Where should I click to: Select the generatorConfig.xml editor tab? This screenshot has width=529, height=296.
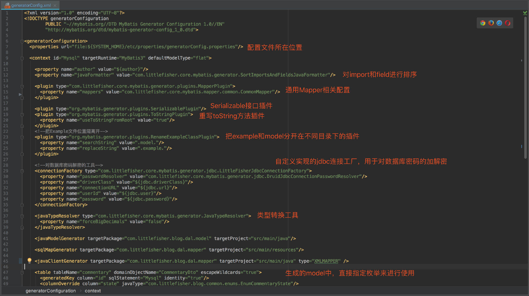tap(31, 5)
